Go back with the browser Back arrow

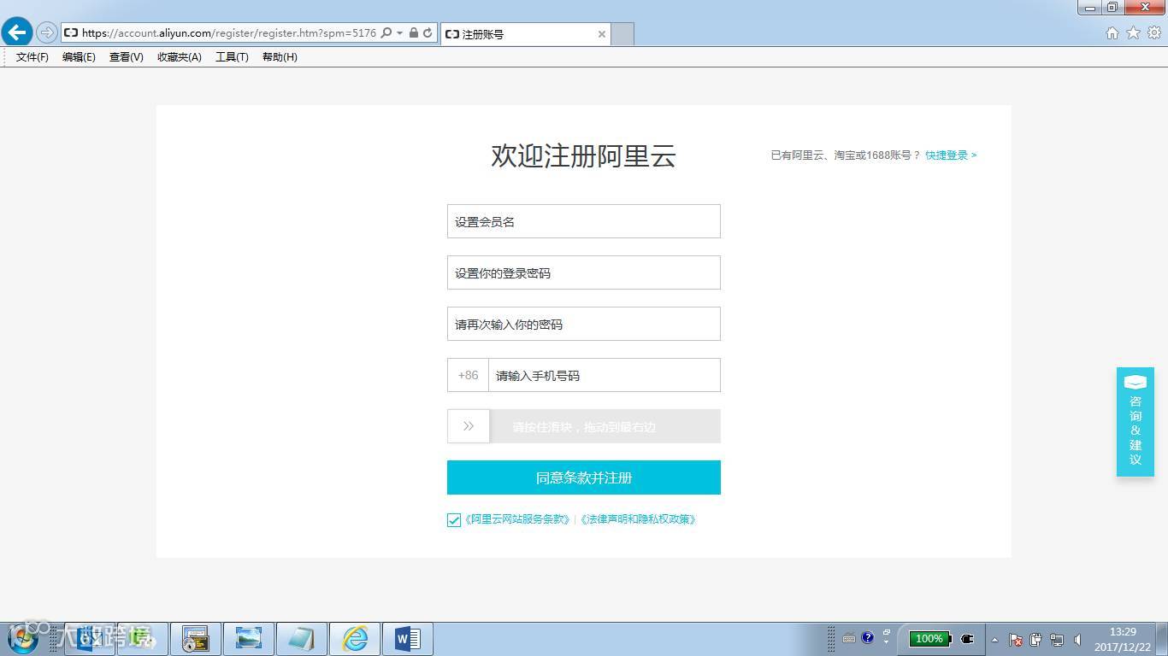[17, 32]
